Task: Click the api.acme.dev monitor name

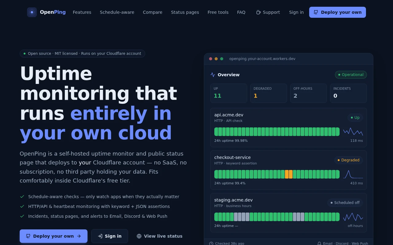Action: [229, 115]
